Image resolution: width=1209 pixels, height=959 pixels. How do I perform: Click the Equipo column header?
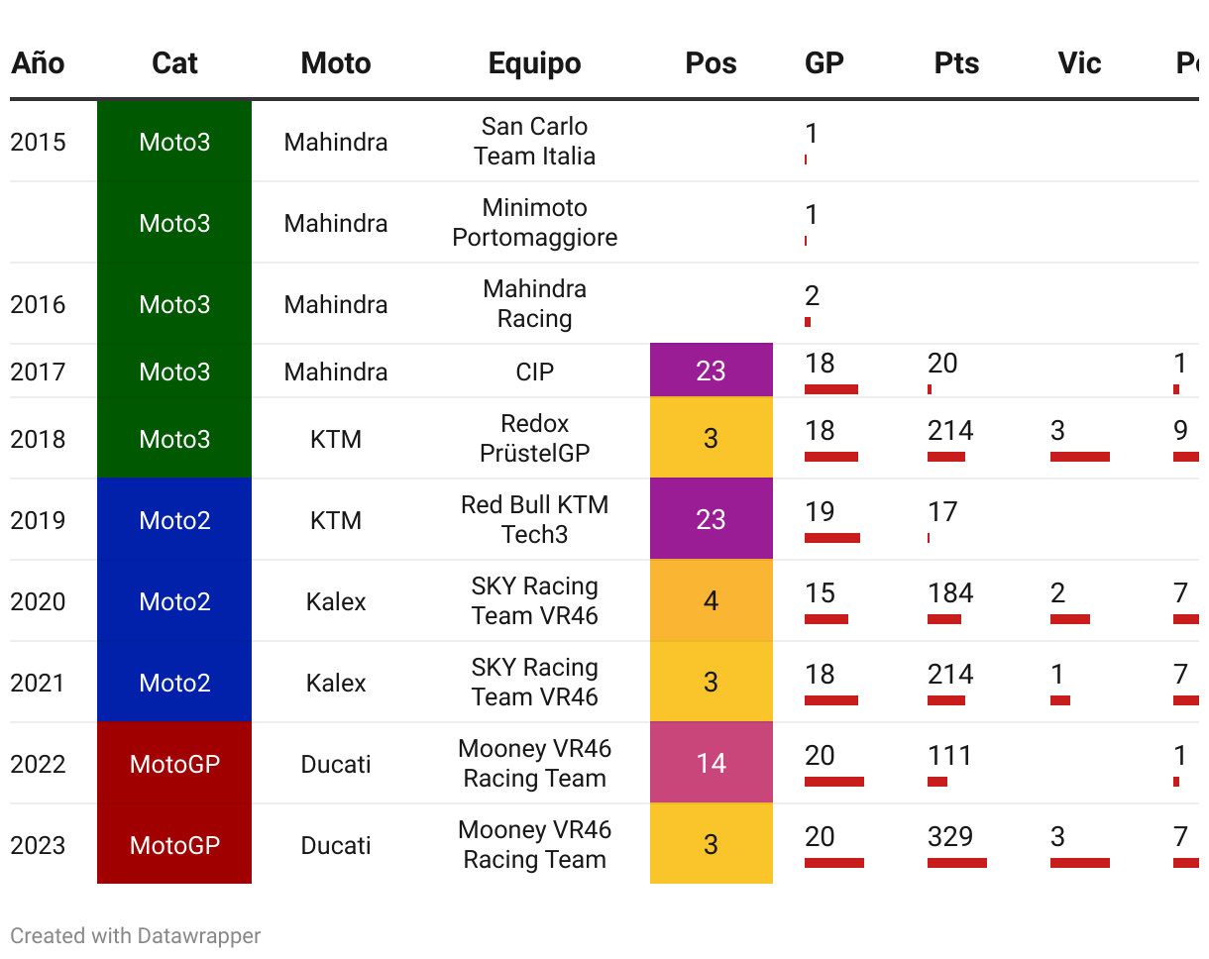click(x=535, y=63)
